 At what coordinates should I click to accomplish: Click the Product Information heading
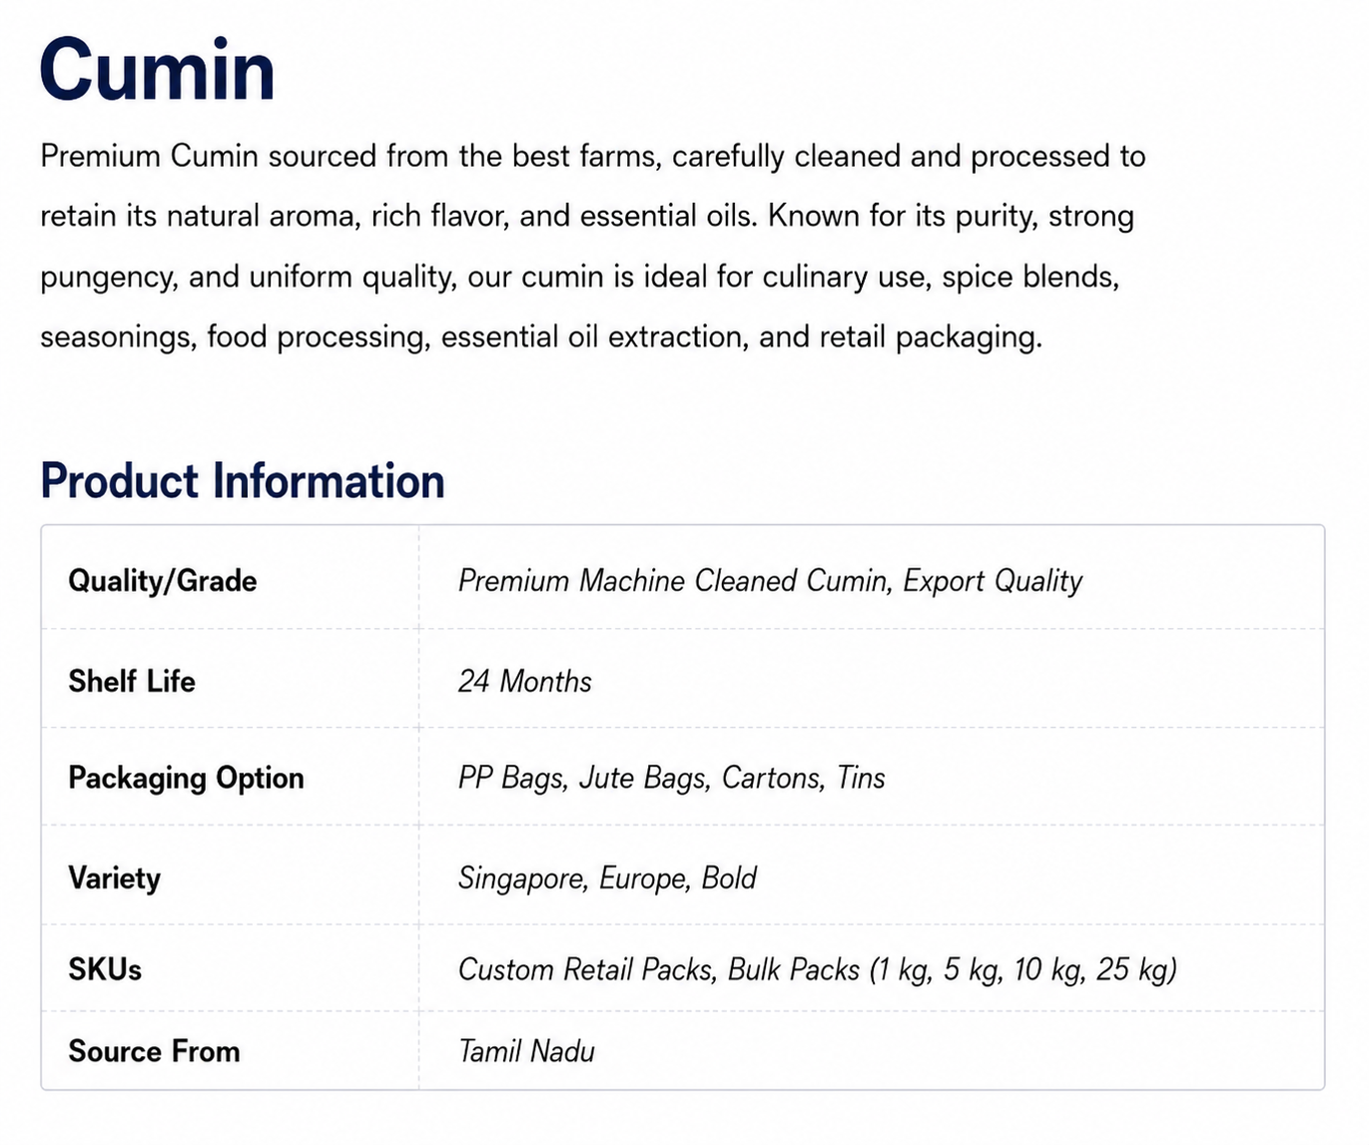tap(243, 481)
